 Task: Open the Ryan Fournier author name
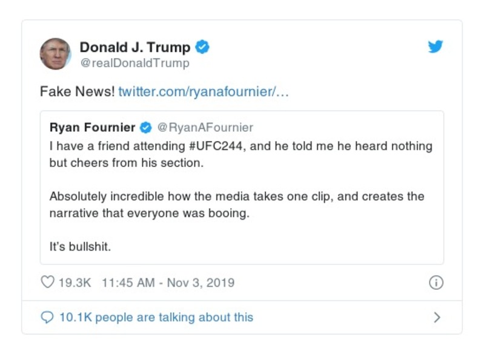[92, 128]
